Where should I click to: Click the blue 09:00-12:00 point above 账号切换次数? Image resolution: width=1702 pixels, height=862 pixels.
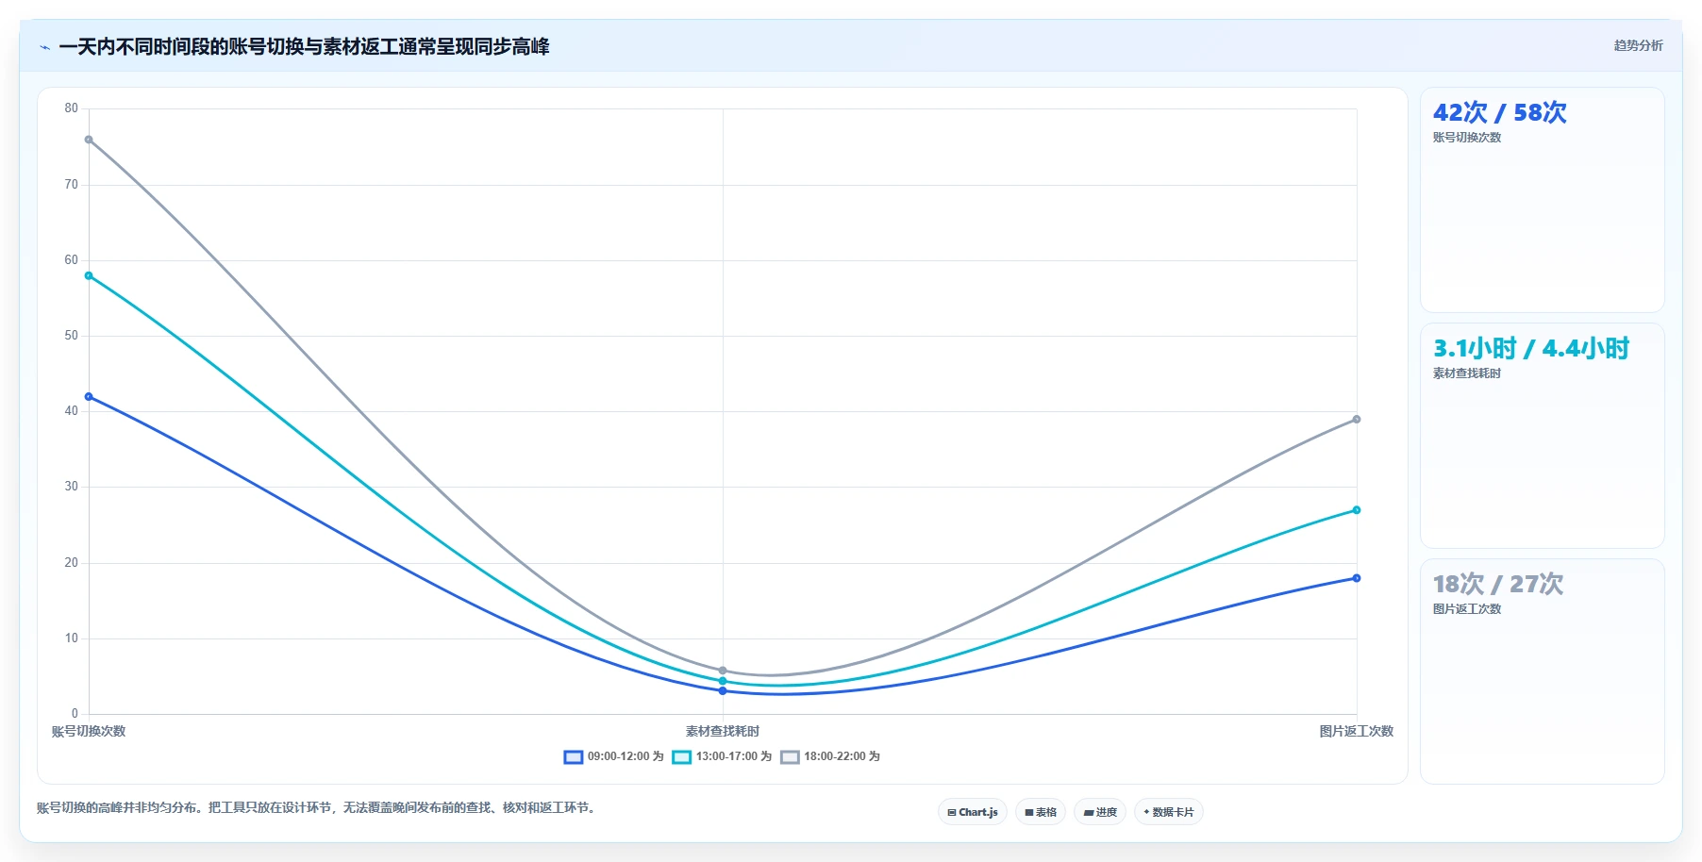(89, 397)
